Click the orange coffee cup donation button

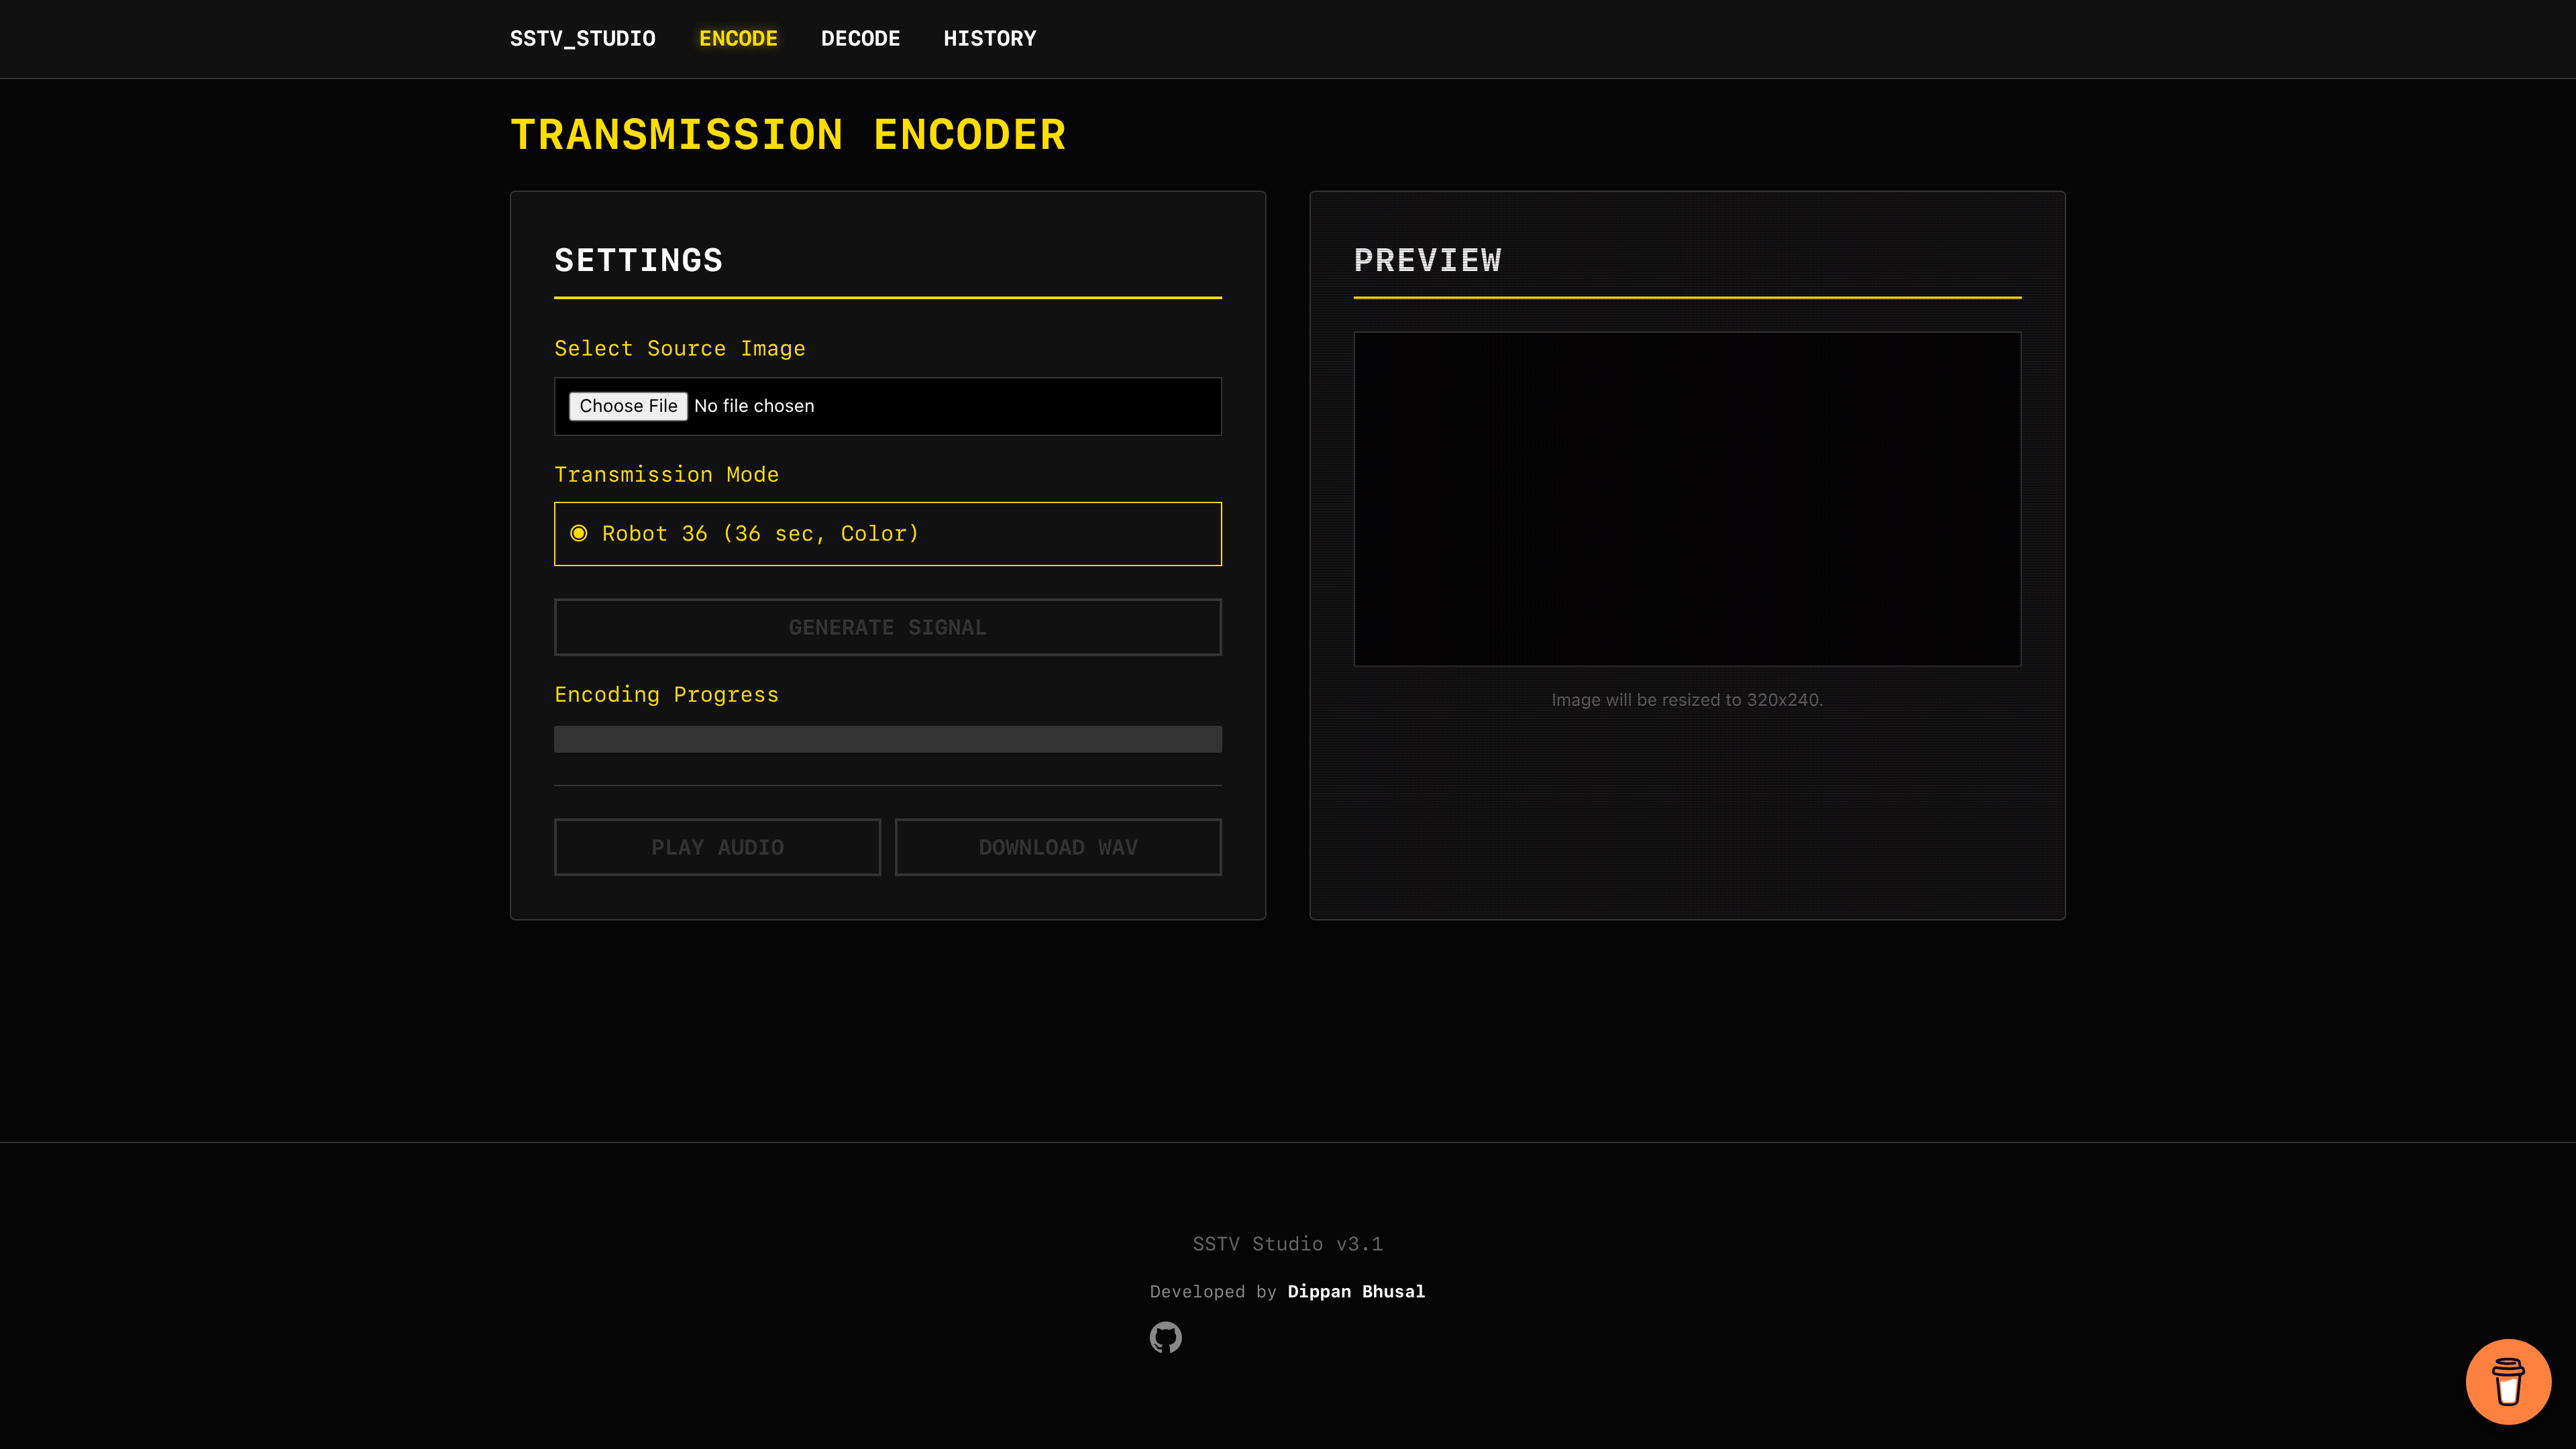tap(2507, 1381)
